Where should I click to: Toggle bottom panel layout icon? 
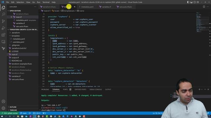click(x=191, y=2)
